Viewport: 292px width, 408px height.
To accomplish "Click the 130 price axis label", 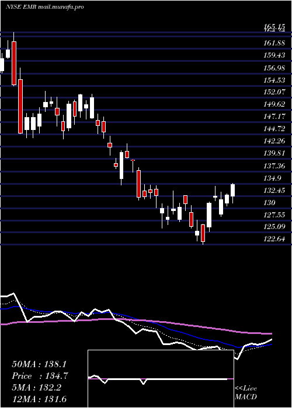I will point(269,202).
